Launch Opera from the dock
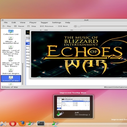The image size is (127, 127). [x=13, y=124]
